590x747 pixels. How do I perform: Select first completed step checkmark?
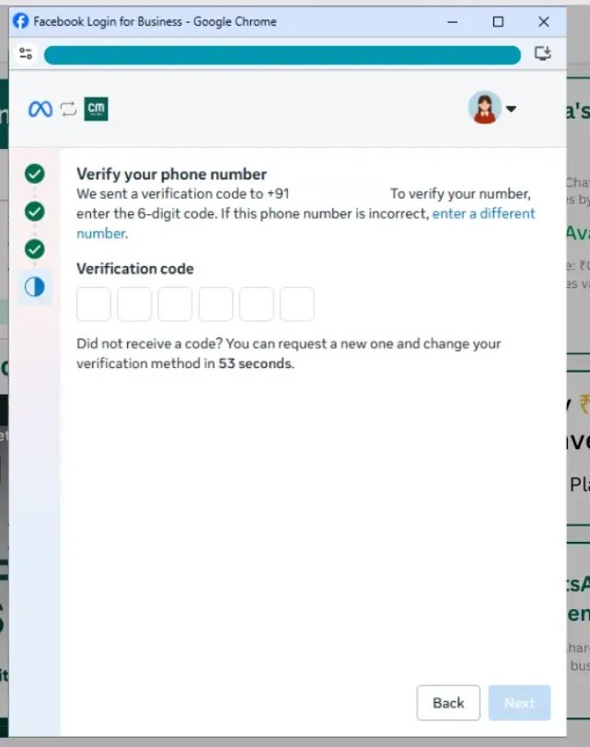pos(35,173)
